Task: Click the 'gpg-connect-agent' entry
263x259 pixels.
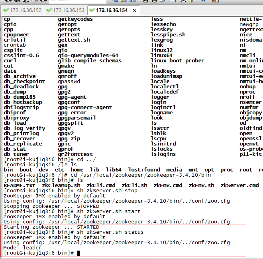Action: (85, 108)
